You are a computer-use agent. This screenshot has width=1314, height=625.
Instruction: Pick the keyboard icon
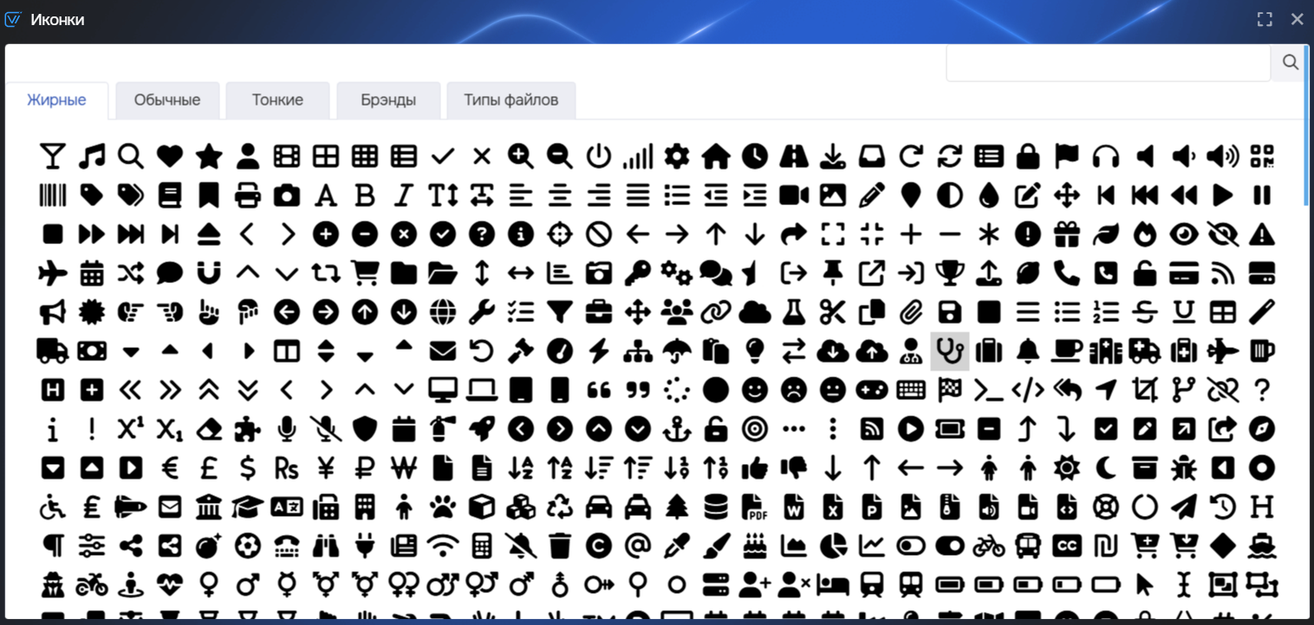tap(911, 390)
